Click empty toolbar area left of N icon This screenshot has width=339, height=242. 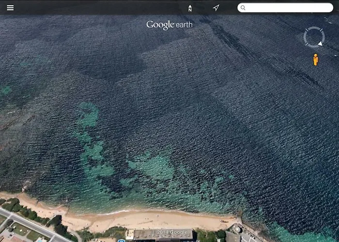click(97, 8)
